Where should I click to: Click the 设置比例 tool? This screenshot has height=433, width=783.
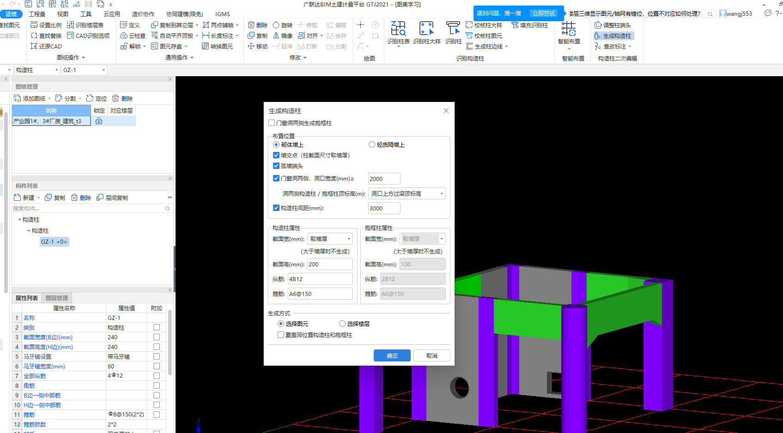tap(46, 25)
